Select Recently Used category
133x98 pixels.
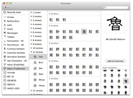tap(15, 12)
